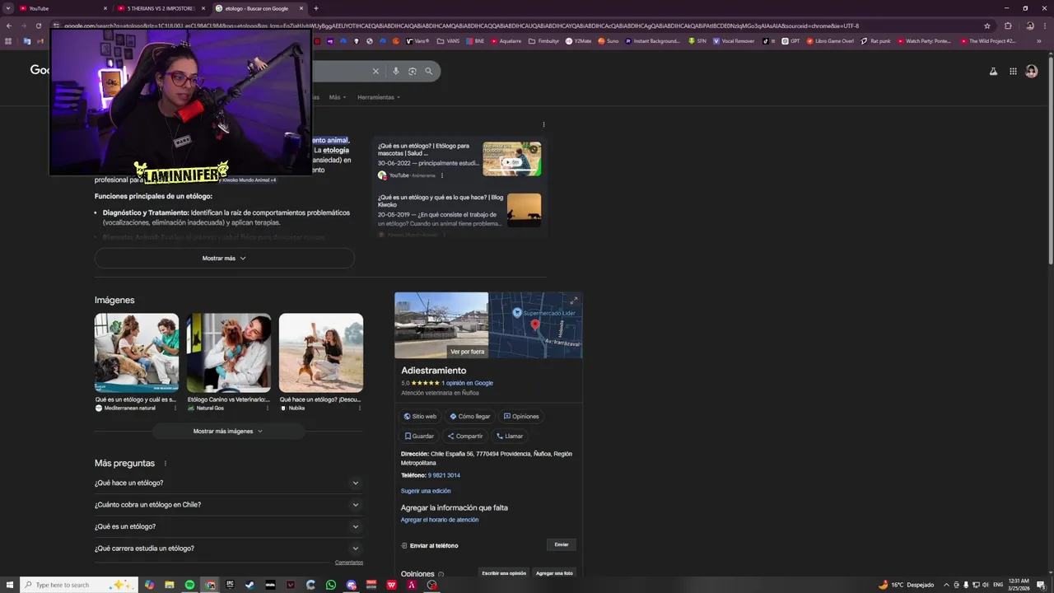This screenshot has height=593, width=1054.
Task: Click the Type here to search taskbar box
Action: 78,585
